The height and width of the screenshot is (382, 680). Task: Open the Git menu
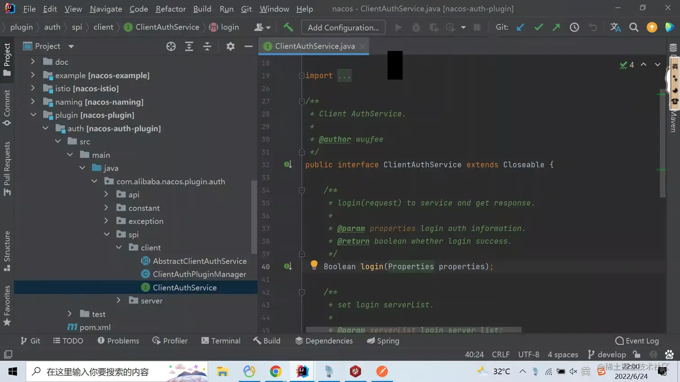246,9
